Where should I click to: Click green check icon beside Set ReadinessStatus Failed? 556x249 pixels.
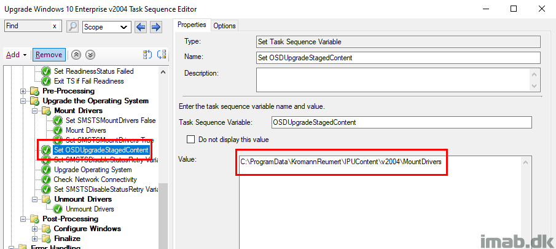click(46, 71)
